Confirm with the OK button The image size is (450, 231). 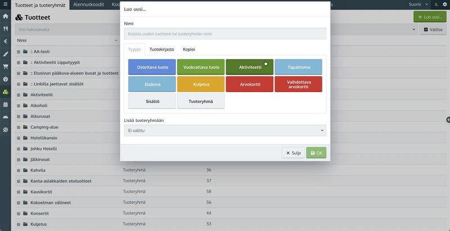316,153
